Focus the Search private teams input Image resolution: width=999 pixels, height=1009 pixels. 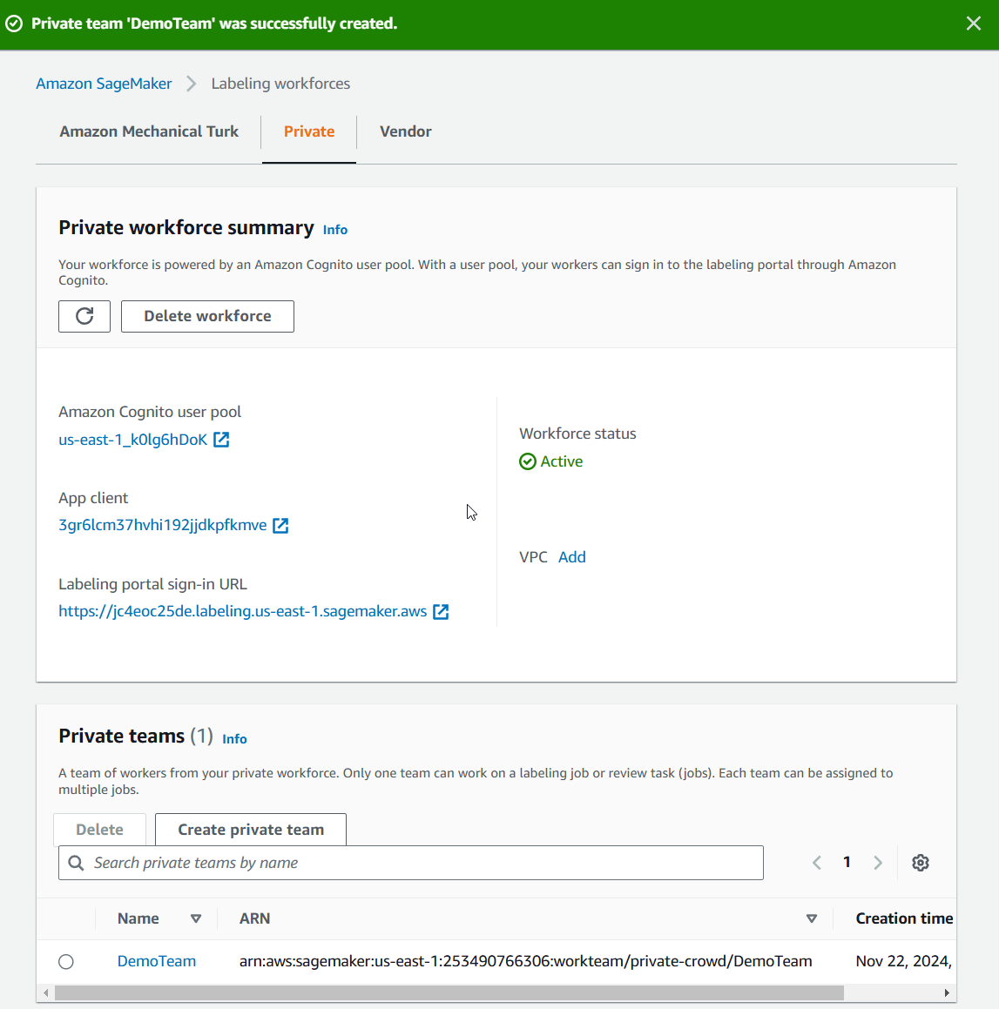[411, 863]
